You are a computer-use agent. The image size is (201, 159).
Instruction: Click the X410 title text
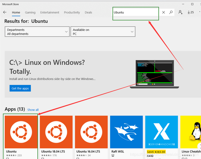point(150,156)
